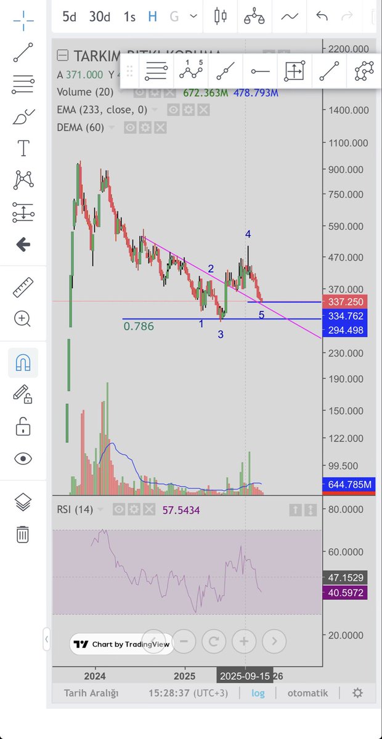Expand the timeframe dropdown chevron

193,17
